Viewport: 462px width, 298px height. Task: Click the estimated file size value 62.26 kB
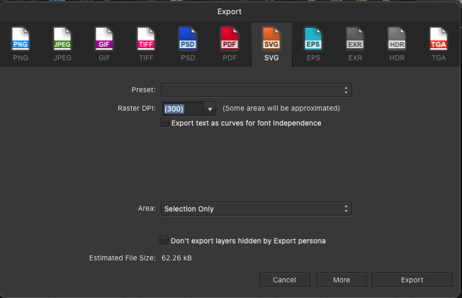click(x=176, y=258)
